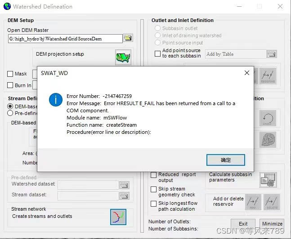Select the DEM-based radio option

[10, 106]
